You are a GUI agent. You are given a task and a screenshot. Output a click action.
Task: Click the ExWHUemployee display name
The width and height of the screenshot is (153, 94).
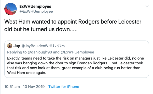pyautogui.click(x=35, y=7)
